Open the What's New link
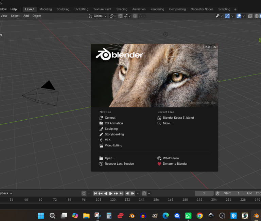 pos(168,158)
